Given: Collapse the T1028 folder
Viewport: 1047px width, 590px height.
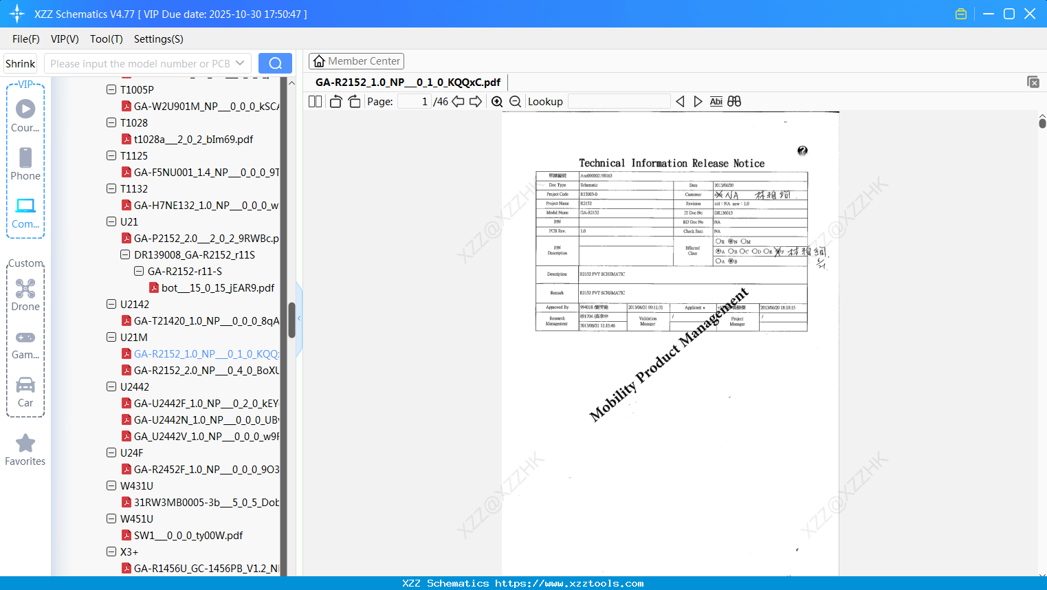Looking at the screenshot, I should click(111, 122).
